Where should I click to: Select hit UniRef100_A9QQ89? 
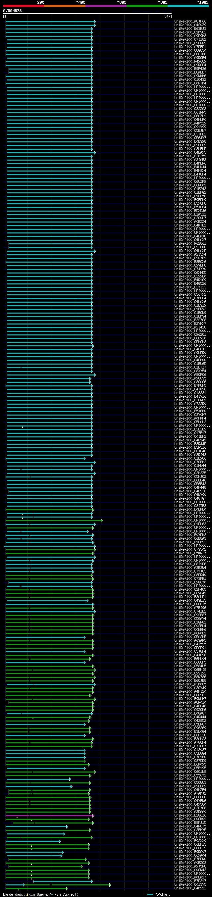click(x=190, y=146)
